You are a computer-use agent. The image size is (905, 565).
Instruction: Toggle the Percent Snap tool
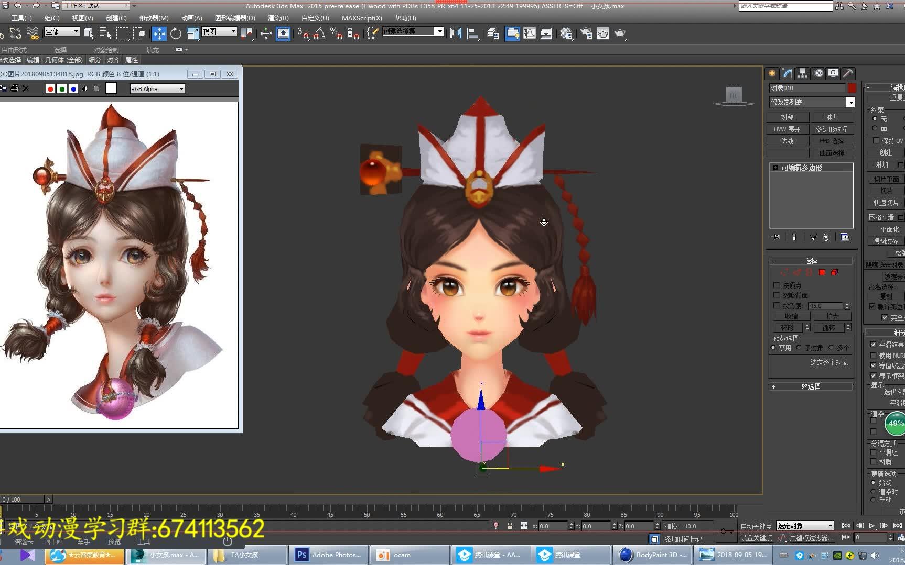click(x=337, y=34)
